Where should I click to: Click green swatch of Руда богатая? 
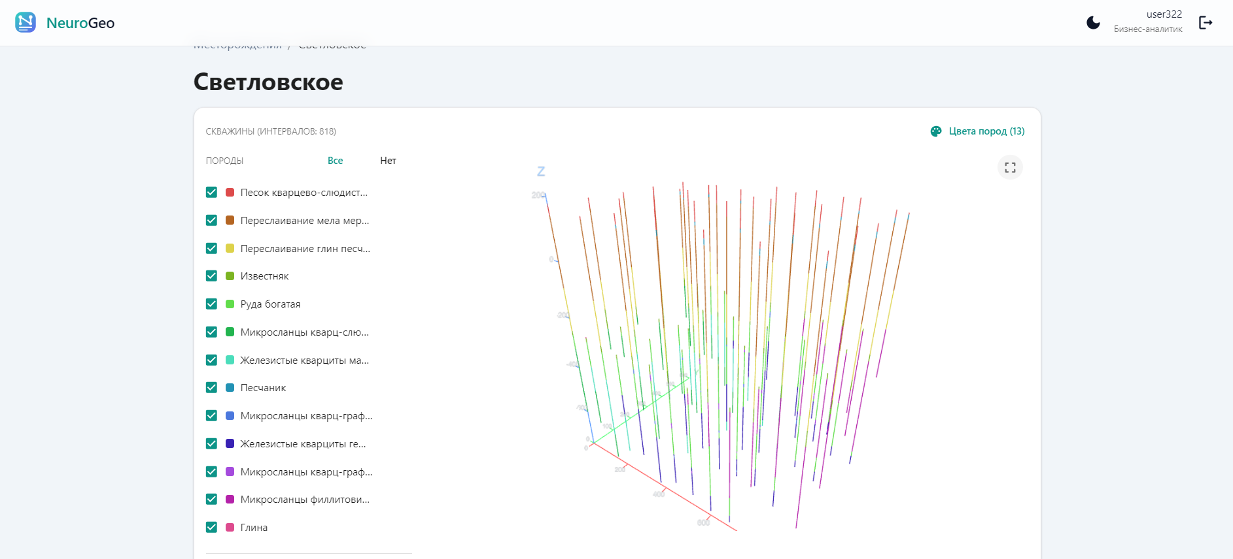tap(230, 304)
